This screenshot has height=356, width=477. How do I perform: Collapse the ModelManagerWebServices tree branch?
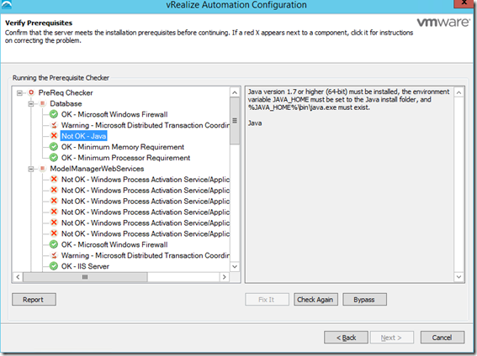point(31,169)
